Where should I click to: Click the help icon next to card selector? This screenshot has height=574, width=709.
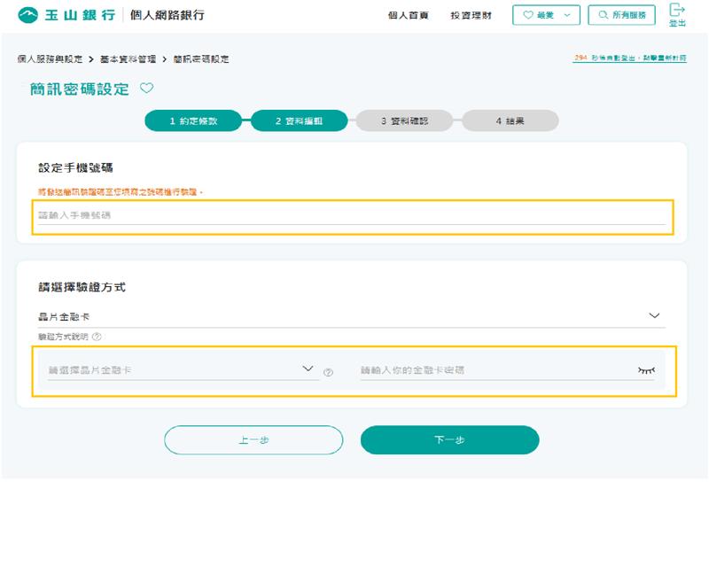pyautogui.click(x=328, y=372)
